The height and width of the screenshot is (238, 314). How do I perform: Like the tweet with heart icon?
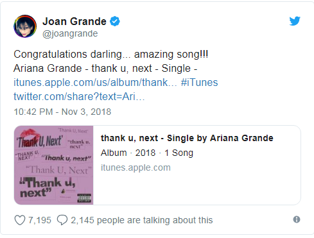point(20,220)
